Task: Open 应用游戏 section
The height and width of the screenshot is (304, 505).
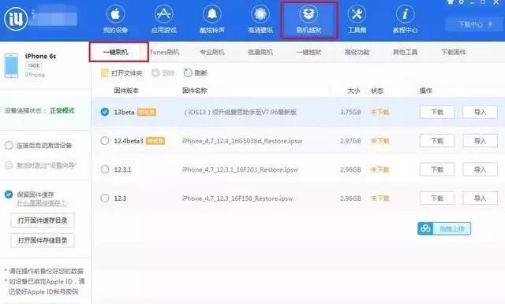Action: click(163, 20)
